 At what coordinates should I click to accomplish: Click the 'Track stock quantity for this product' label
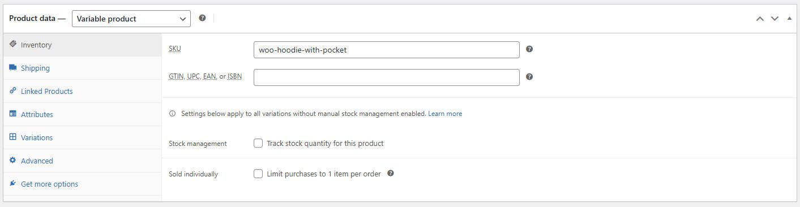[x=326, y=144]
